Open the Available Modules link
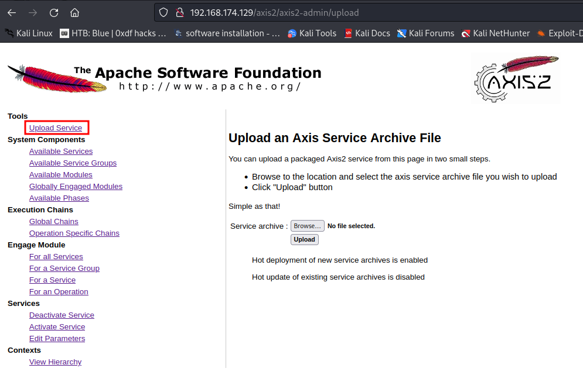This screenshot has height=375, width=583. pyautogui.click(x=61, y=174)
